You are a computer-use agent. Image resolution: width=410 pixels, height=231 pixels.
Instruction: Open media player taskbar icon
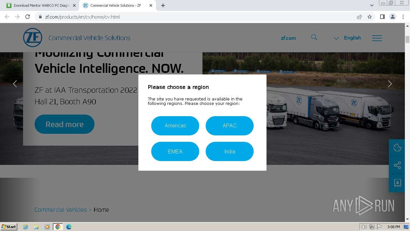[47, 227]
